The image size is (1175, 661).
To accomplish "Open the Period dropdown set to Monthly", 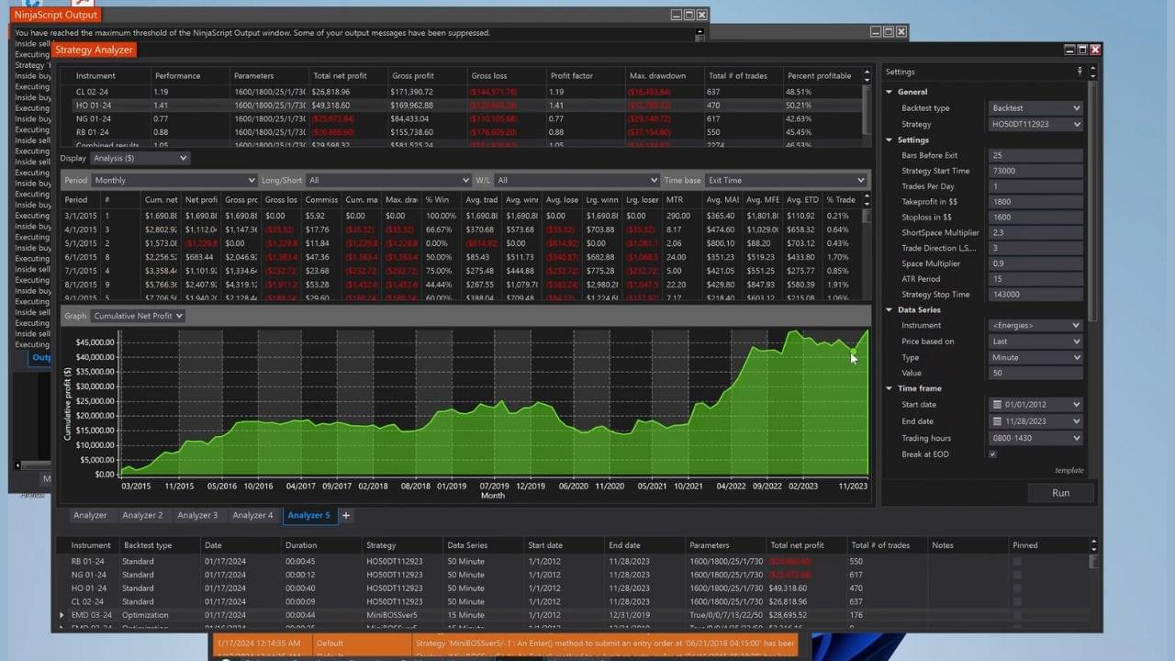I will tap(173, 180).
